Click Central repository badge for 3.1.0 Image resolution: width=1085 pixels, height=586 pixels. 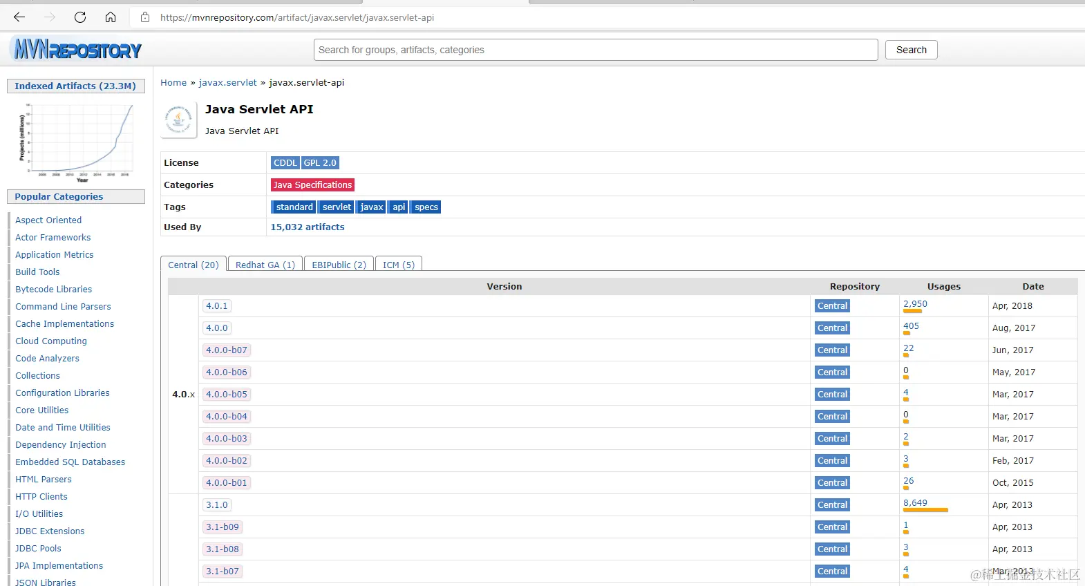click(x=832, y=505)
